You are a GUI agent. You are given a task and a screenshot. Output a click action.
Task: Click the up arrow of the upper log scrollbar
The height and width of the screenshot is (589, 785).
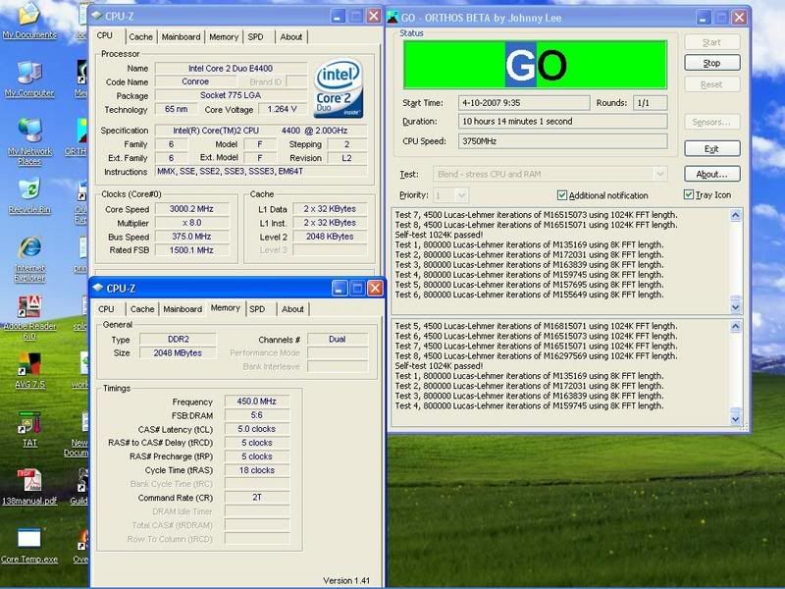click(735, 215)
